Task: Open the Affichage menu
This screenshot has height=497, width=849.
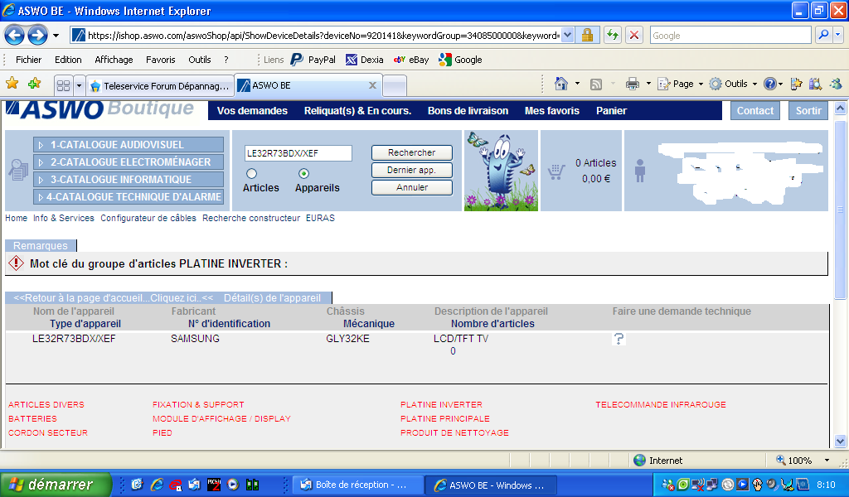Action: point(114,60)
